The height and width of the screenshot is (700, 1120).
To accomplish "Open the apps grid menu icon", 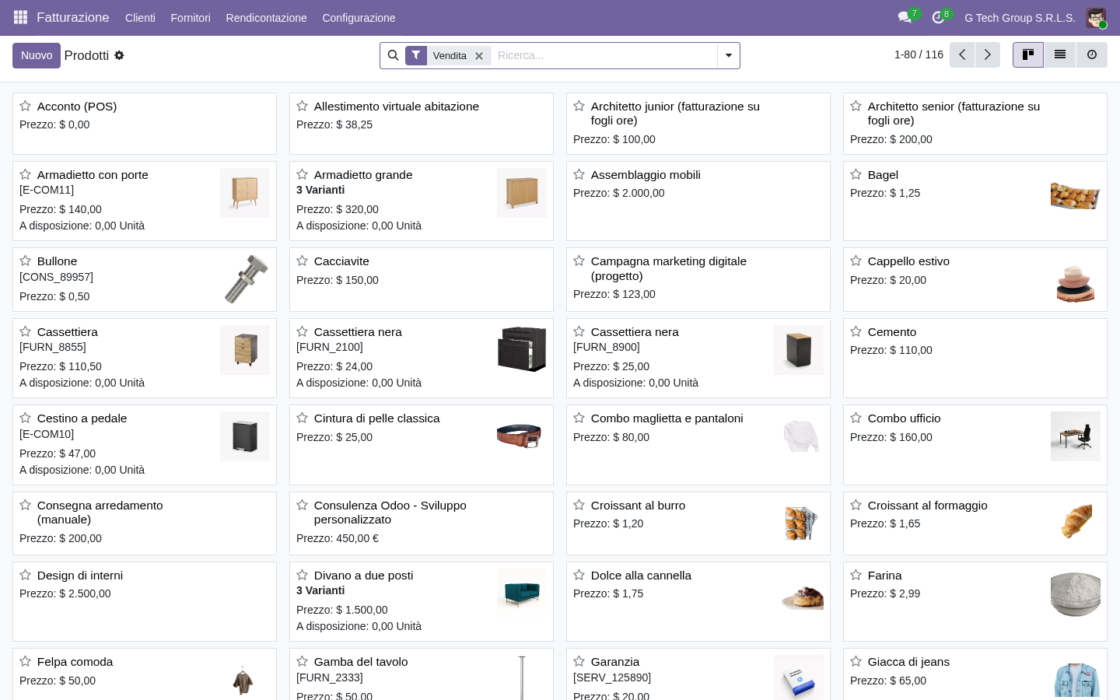I will [x=21, y=17].
